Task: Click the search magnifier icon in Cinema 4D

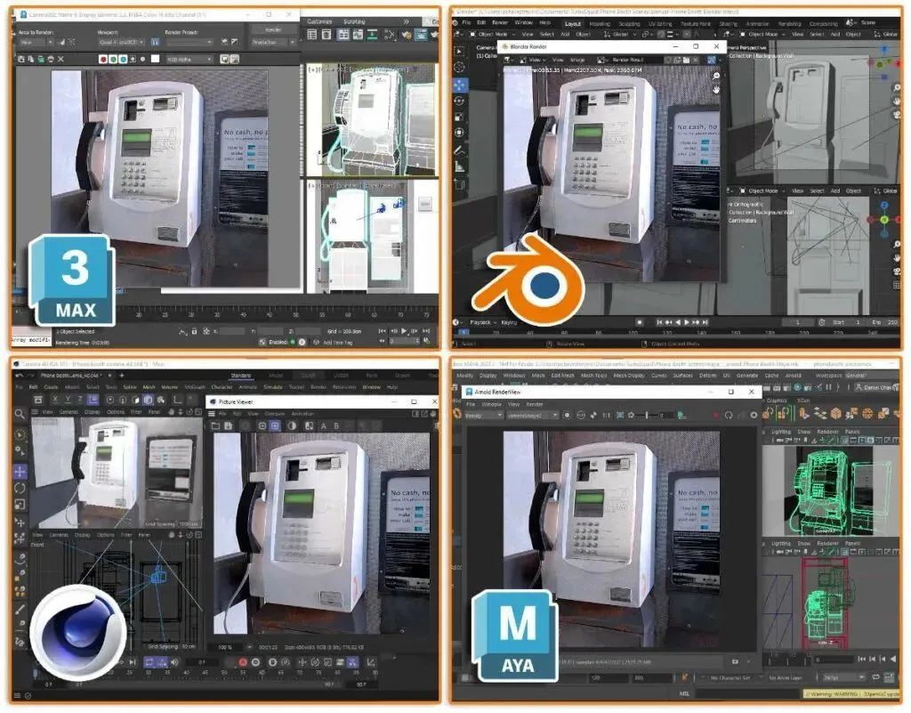Action: (20, 414)
